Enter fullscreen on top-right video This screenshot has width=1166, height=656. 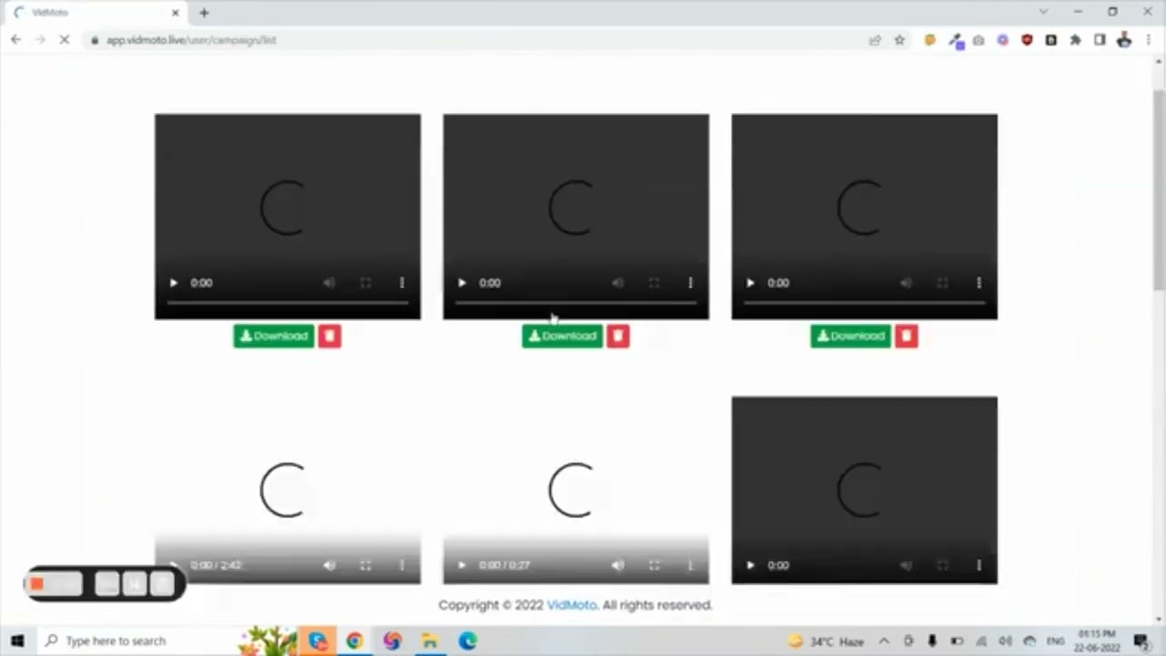[x=942, y=282]
